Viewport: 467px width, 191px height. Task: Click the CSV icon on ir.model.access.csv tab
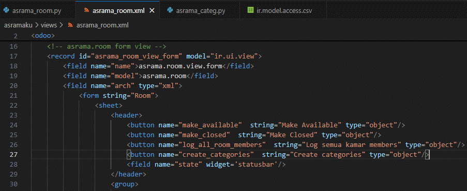(x=250, y=11)
